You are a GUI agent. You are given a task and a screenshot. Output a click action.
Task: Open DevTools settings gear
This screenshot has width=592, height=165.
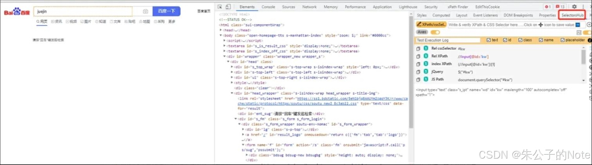pos(574,7)
